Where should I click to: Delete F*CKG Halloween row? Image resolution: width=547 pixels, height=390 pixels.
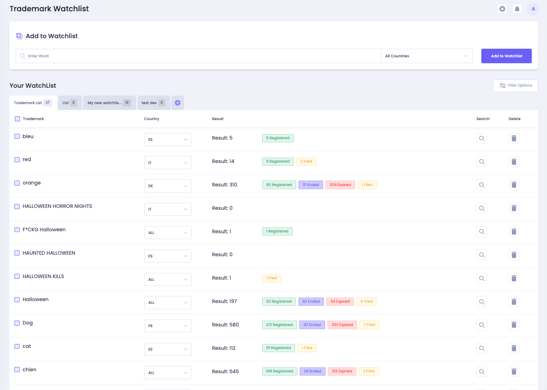point(514,232)
